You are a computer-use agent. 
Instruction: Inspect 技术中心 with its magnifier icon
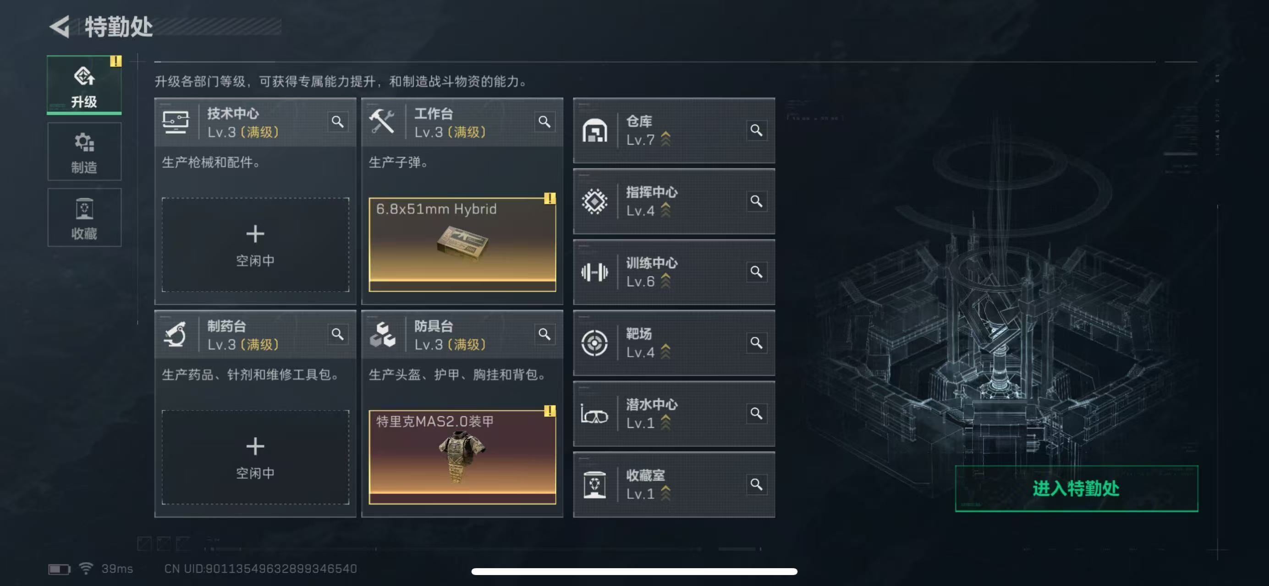(x=337, y=121)
